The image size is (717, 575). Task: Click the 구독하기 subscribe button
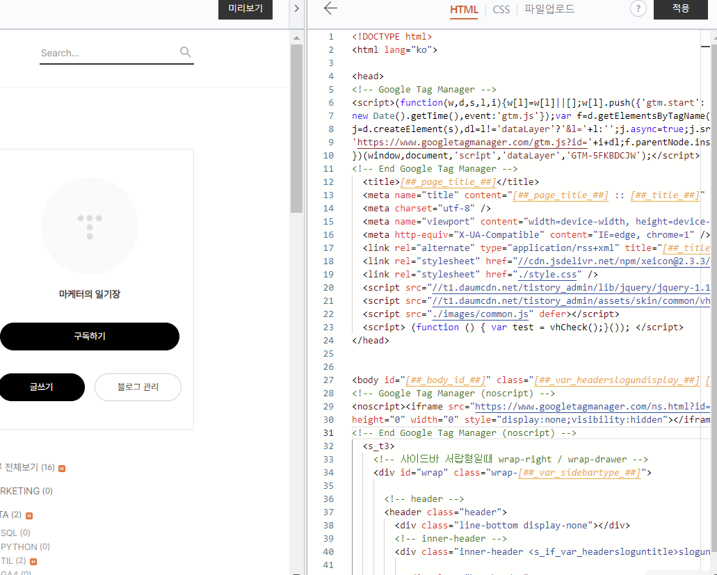[x=90, y=337]
